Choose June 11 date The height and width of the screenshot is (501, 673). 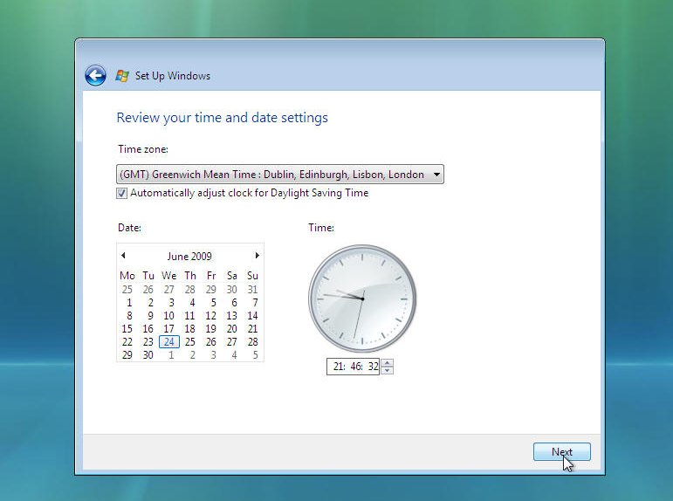189,316
